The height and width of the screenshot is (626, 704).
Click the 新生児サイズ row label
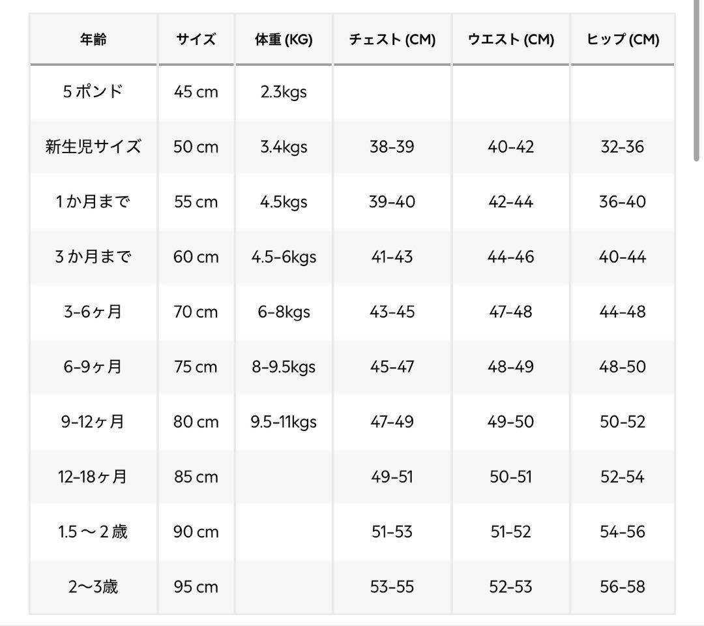[93, 147]
